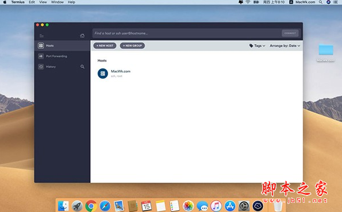Click the CONNECT button
Image resolution: width=342 pixels, height=212 pixels.
290,33
